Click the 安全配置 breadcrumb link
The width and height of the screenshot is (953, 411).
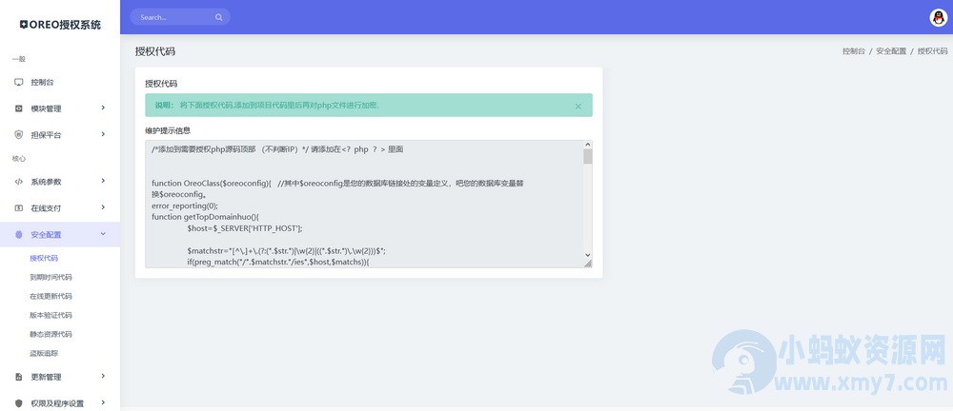click(x=891, y=51)
